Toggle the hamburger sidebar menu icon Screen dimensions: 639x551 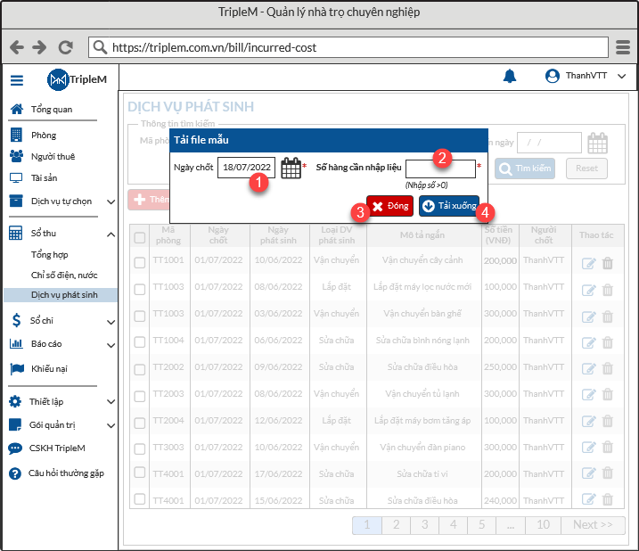pos(17,80)
